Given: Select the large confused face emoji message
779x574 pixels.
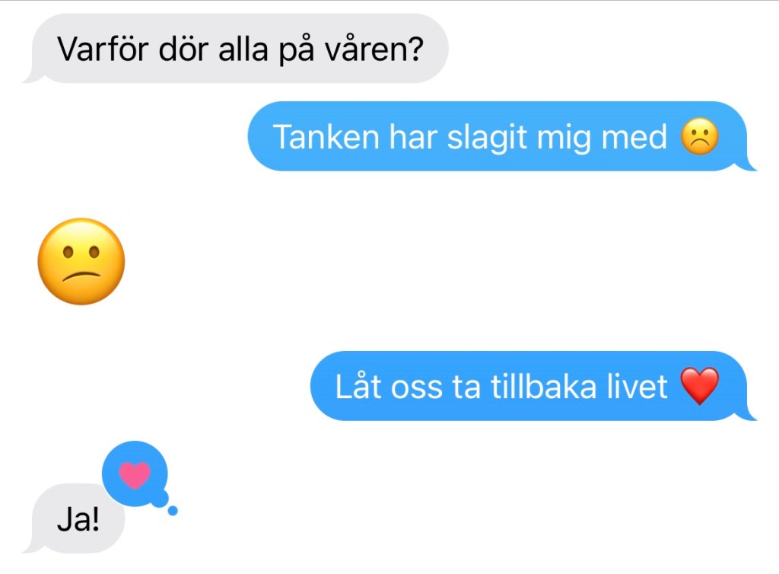Looking at the screenshot, I should (81, 261).
